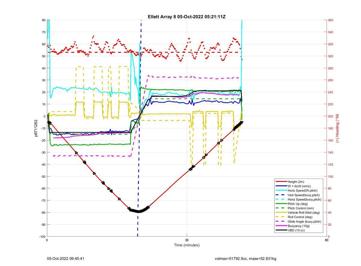
Task: Click the '05-Oct-2022 09:45:41' timestamp footer
Action: pos(66,258)
